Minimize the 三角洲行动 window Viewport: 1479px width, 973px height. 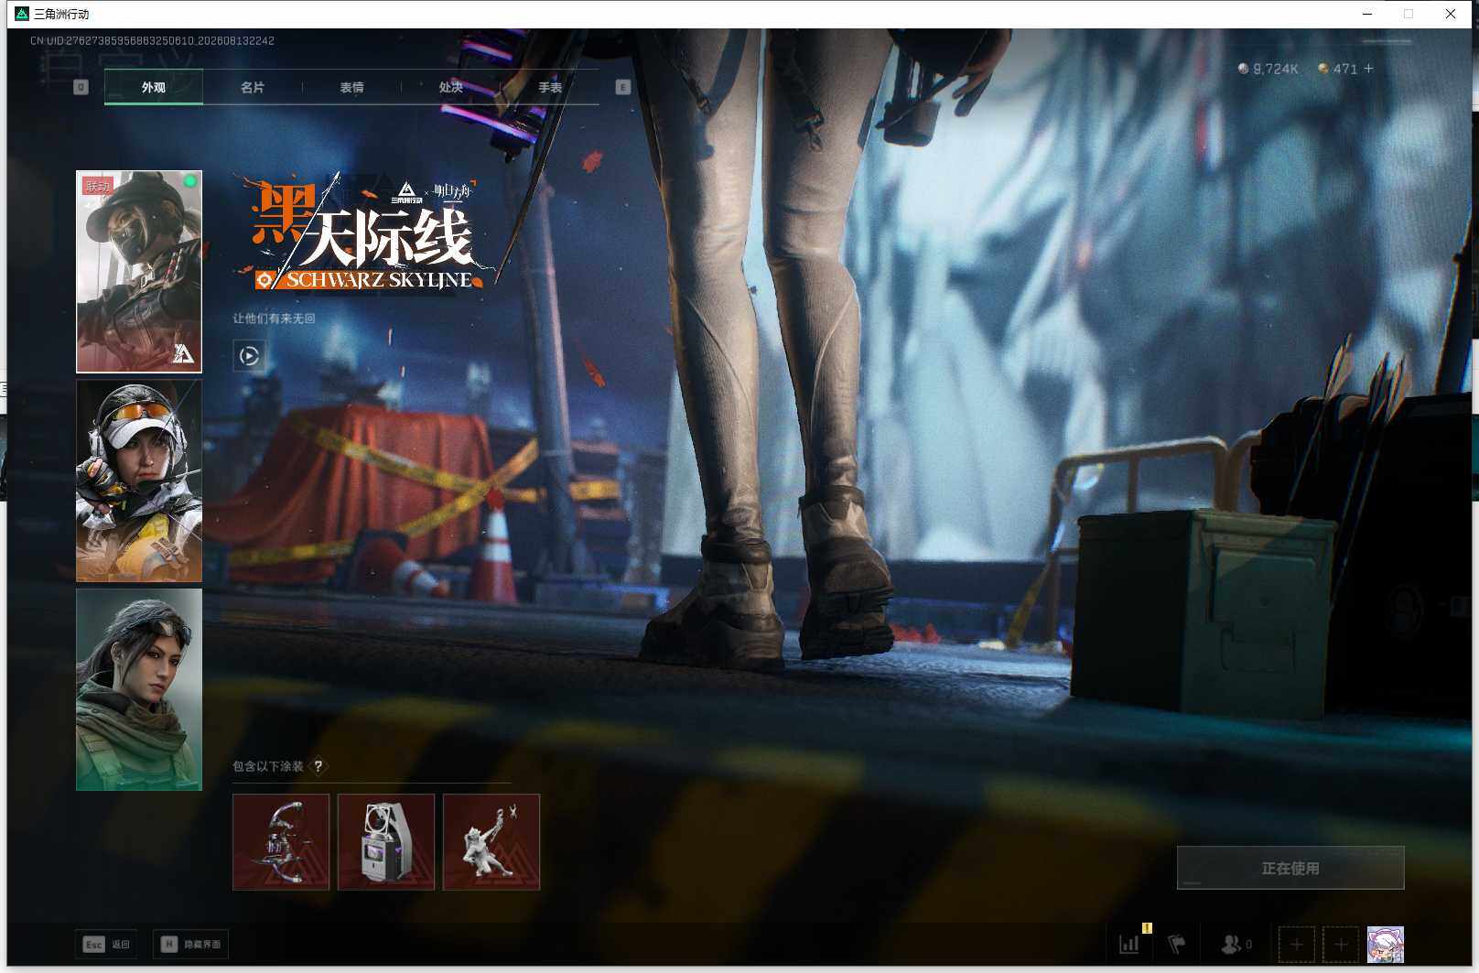(1366, 14)
